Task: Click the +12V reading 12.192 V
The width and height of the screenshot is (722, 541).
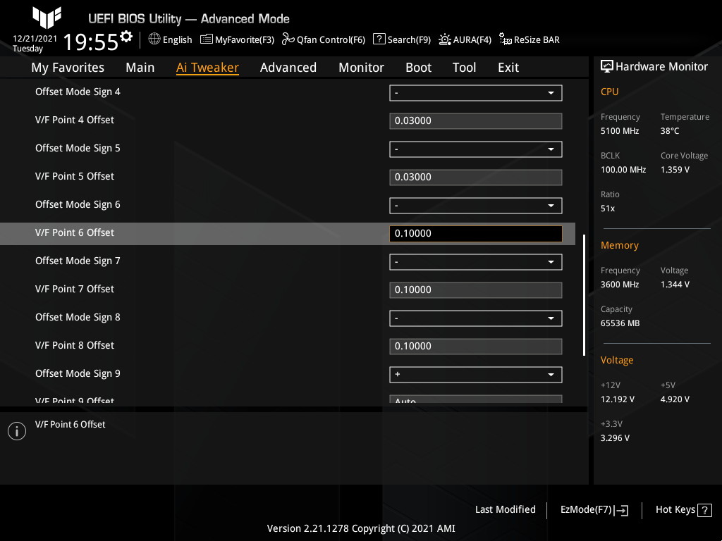Action: [x=618, y=399]
